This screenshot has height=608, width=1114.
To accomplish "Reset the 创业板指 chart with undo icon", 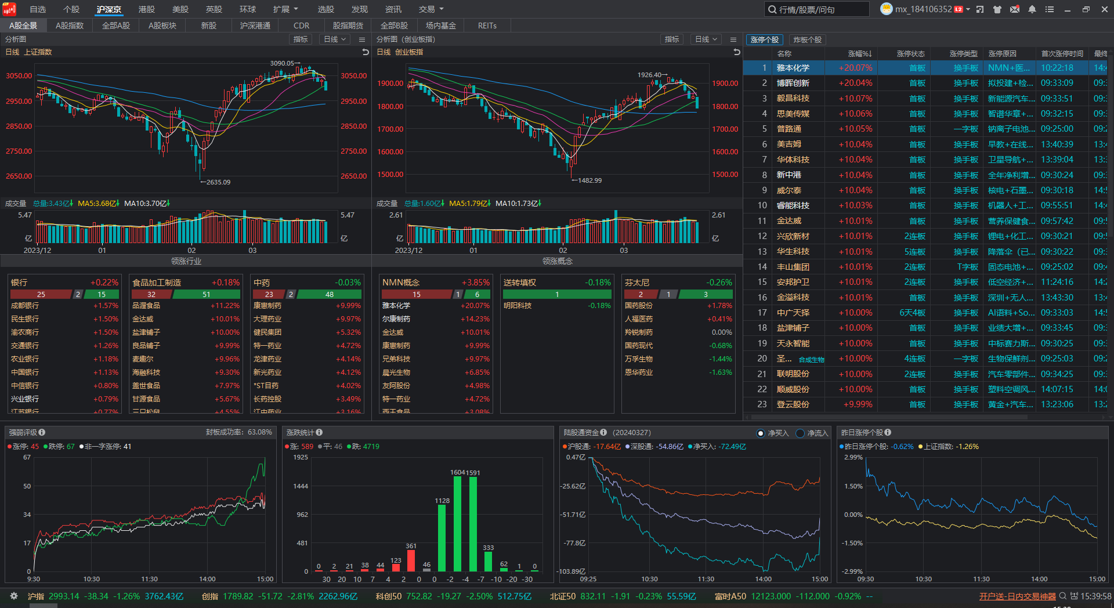I will pyautogui.click(x=737, y=52).
